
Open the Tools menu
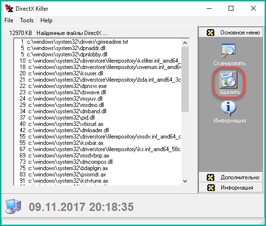pyautogui.click(x=27, y=20)
